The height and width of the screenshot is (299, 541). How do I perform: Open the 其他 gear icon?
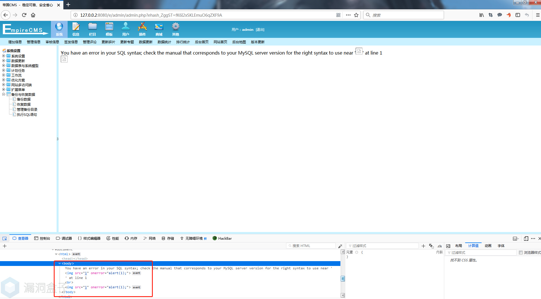point(176,29)
